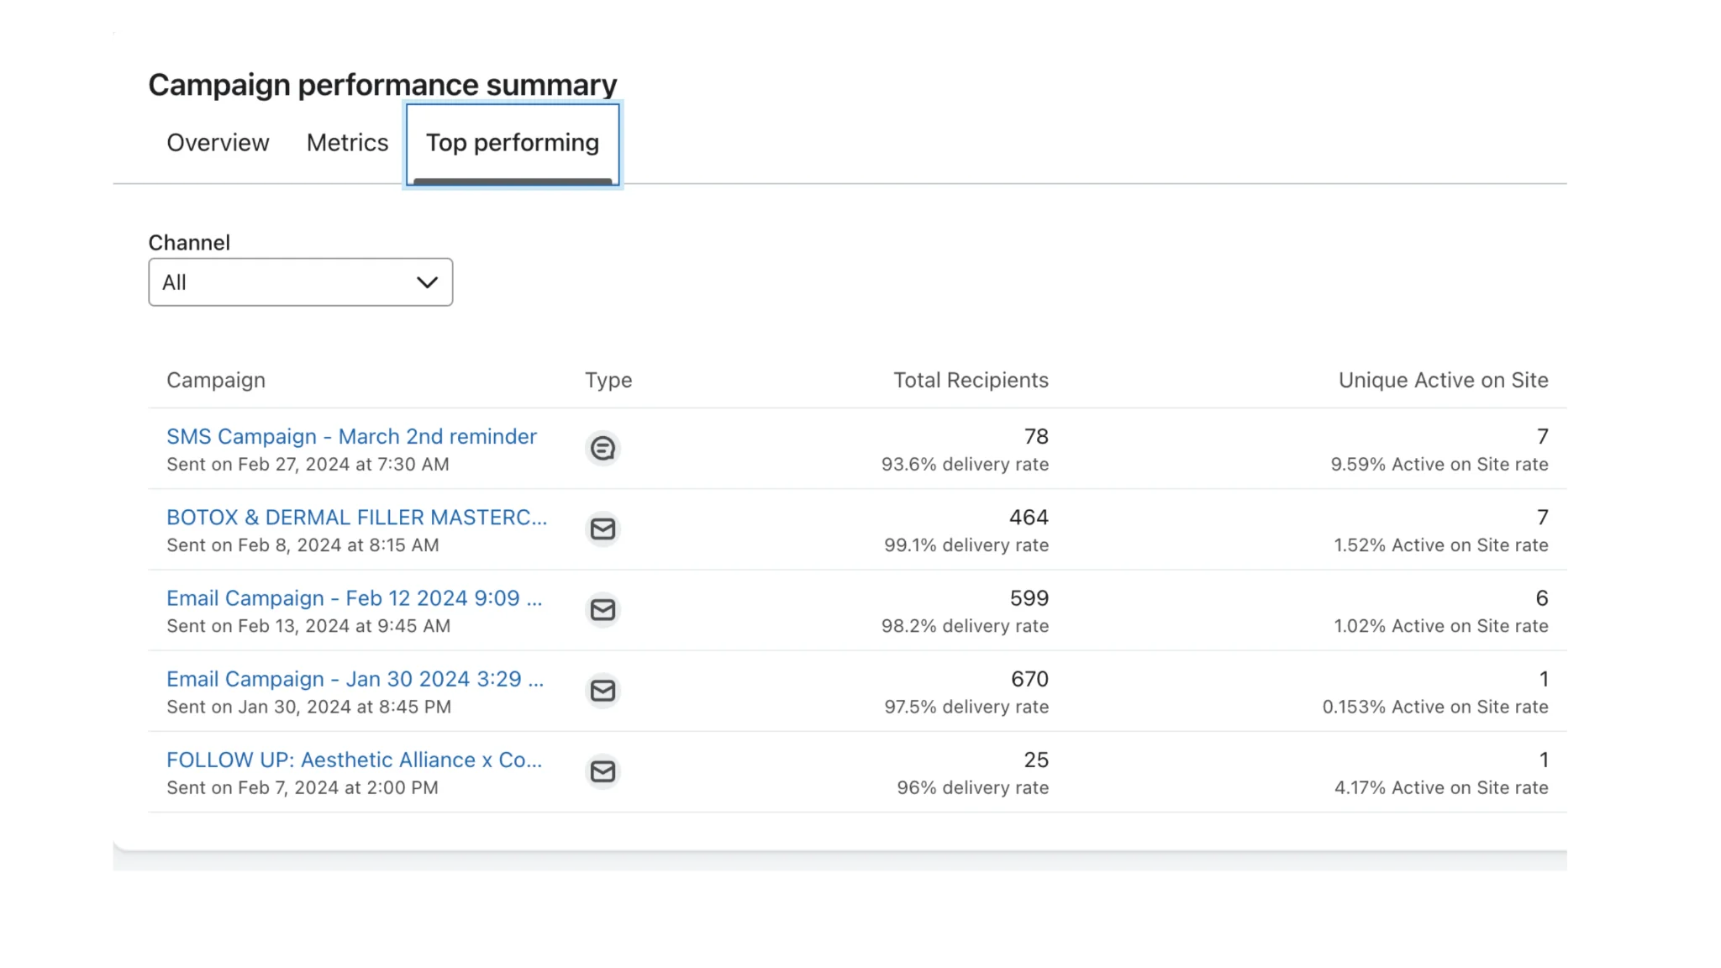Click the Unique Active on Site header
Image resolution: width=1721 pixels, height=968 pixels.
click(x=1443, y=381)
